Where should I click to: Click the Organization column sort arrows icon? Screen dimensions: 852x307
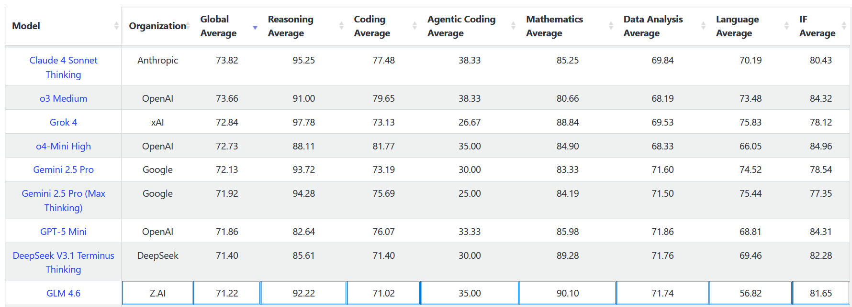tap(189, 26)
